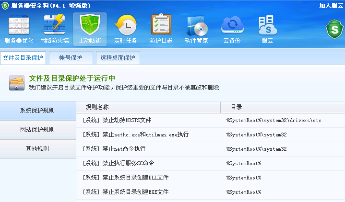345x202 pixels.
Task: Switch to the 远程桌面保护 tab
Action: tap(118, 58)
